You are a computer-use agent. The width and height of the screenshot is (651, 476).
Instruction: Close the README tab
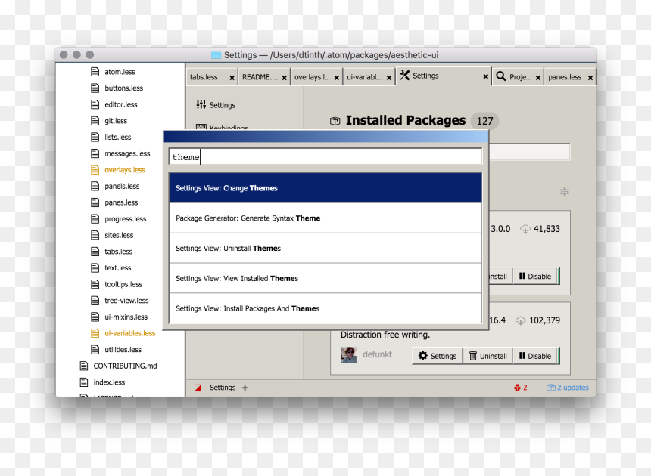[x=284, y=78]
